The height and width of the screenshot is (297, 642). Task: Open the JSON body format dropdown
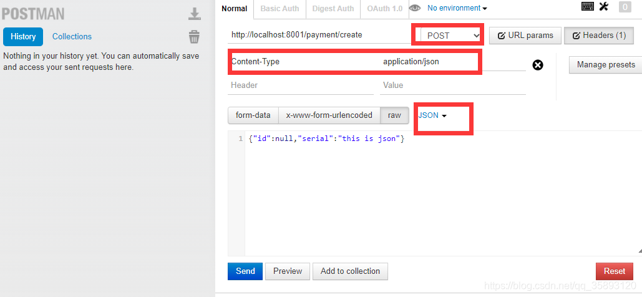[x=432, y=115]
